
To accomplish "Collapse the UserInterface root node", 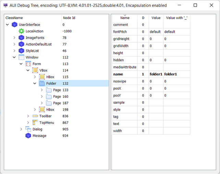I will [8, 25].
